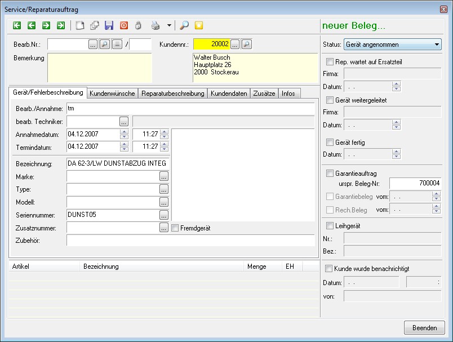453x342 pixels.
Task: Open Bearb.Nr. lookup ellipsis button
Action: click(93, 45)
